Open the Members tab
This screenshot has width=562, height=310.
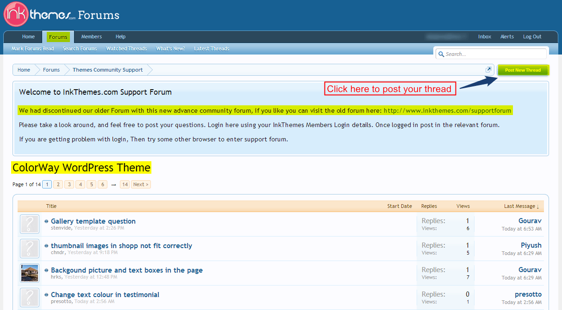coord(92,36)
